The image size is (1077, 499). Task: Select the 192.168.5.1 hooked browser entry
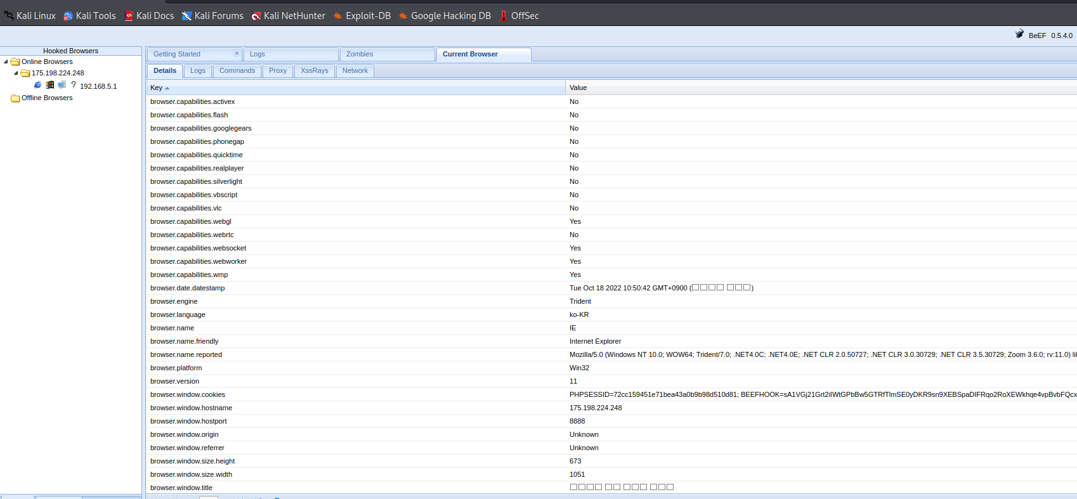[98, 86]
